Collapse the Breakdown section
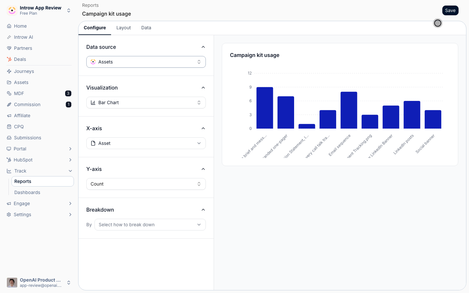Screen dimensions: 469x293 [x=203, y=210]
